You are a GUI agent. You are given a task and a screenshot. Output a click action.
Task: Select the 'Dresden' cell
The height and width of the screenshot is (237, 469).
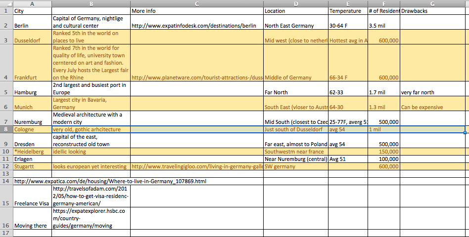32,141
